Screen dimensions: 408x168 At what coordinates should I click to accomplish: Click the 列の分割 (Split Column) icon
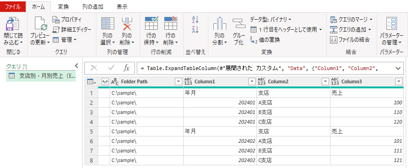[x=220, y=24]
